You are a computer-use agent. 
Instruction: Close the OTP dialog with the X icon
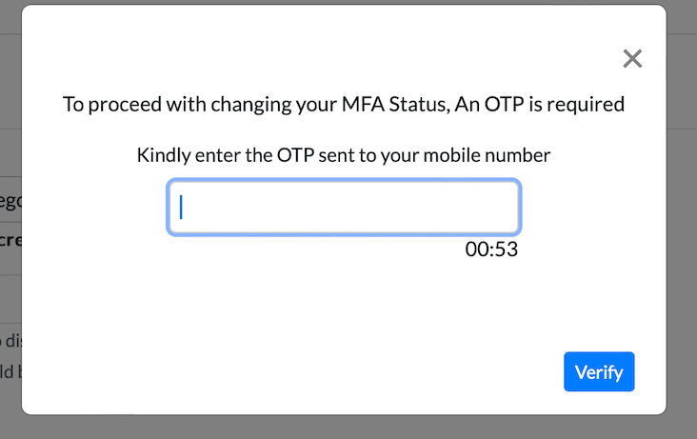[632, 59]
